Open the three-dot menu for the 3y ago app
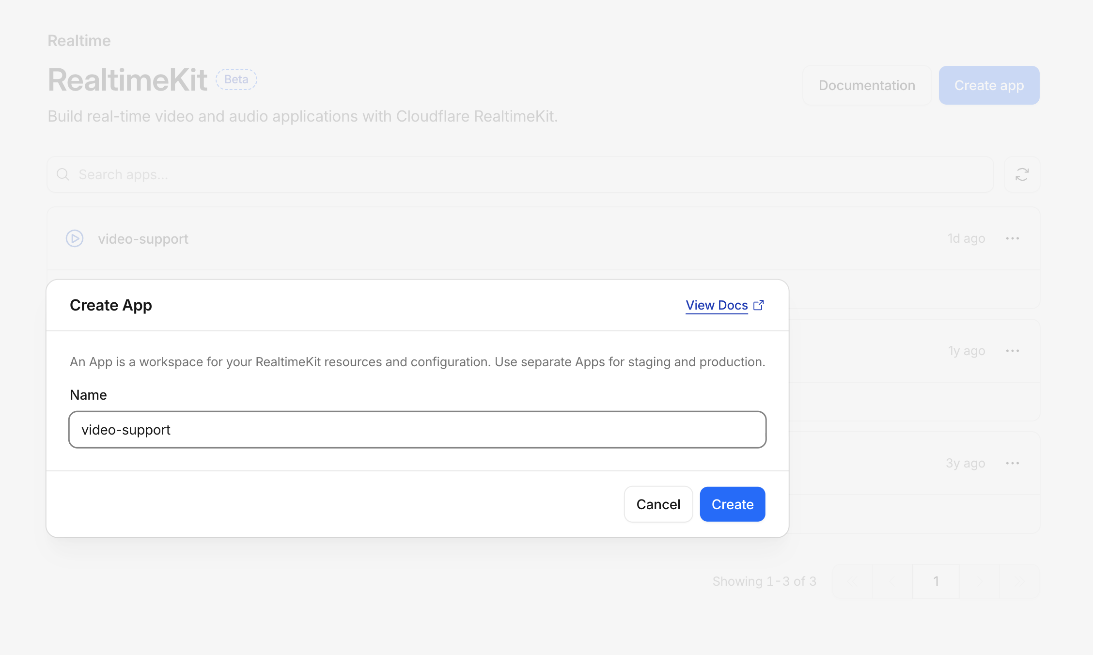The image size is (1093, 655). pyautogui.click(x=1013, y=463)
